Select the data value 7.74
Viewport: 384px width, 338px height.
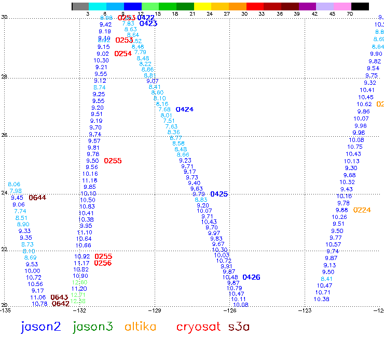point(20,211)
